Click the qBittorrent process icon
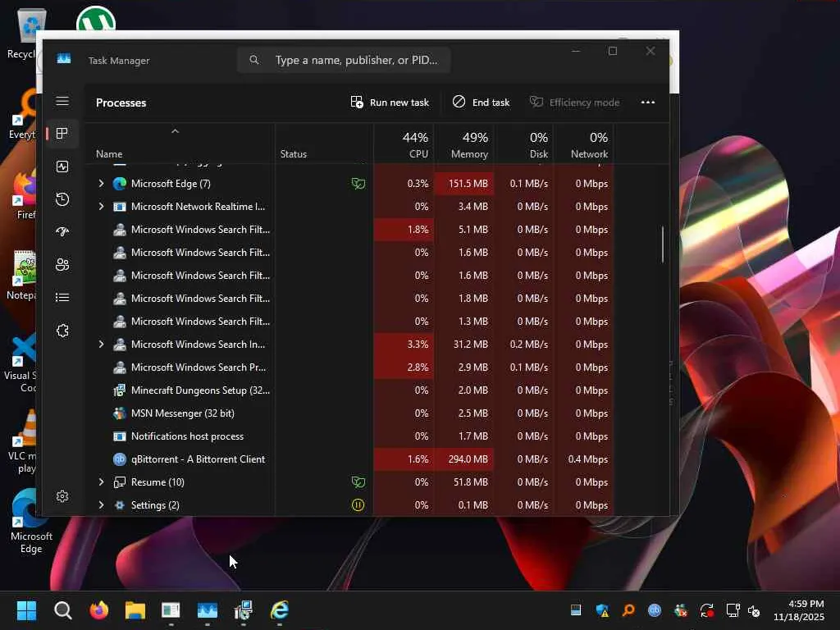Viewport: 840px width, 630px height. [x=120, y=459]
